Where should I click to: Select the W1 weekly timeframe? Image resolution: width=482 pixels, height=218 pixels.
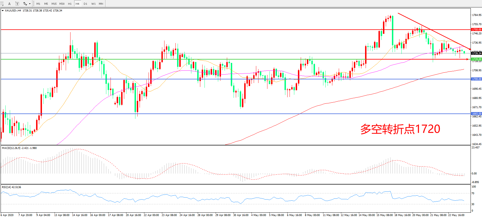[x=93, y=4]
